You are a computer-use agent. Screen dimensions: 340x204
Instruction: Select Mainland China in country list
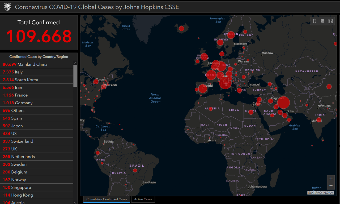pyautogui.click(x=37, y=64)
